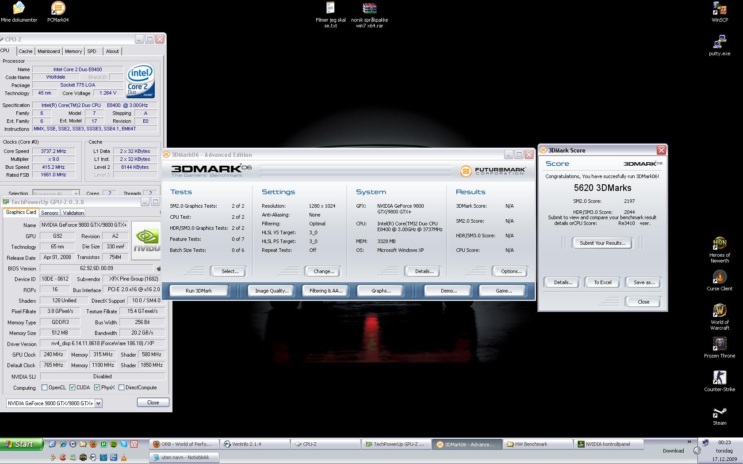Switch to the Mainboard tab in CPU-Z
743x464 pixels.
coord(49,51)
